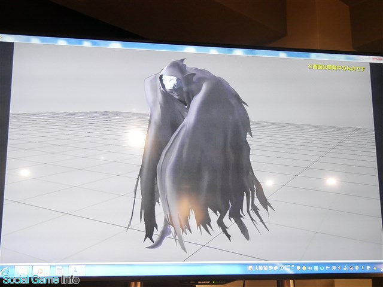
Task: Open the speaker volume tray icon
Action: pyautogui.click(x=310, y=268)
